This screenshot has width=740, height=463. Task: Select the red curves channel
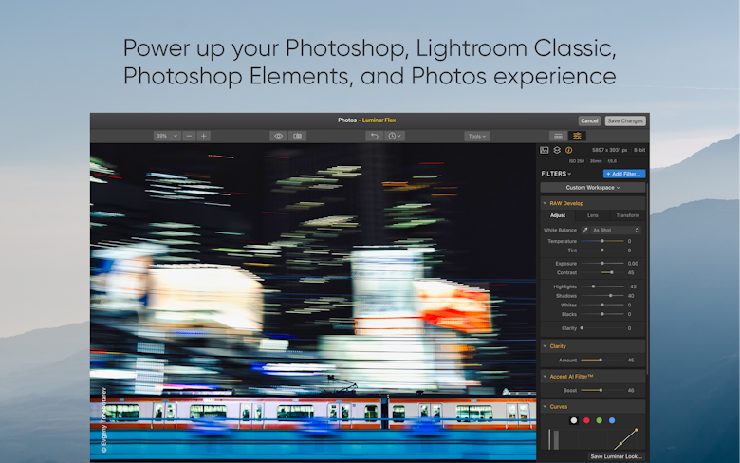(586, 420)
